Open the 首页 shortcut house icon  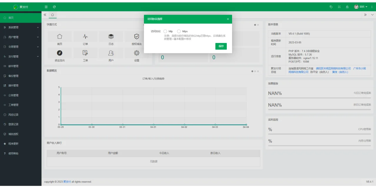60,36
